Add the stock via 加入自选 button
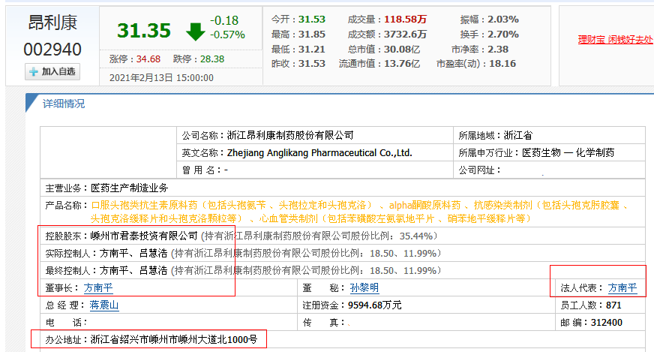 (x=52, y=72)
